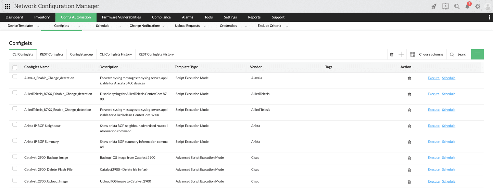Execute the Arista IP BGP Neighbour configlet
The image size is (493, 190).
point(433,126)
